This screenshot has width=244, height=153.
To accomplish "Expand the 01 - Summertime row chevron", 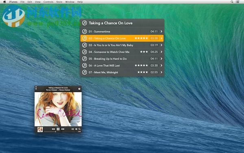I will [161, 31].
